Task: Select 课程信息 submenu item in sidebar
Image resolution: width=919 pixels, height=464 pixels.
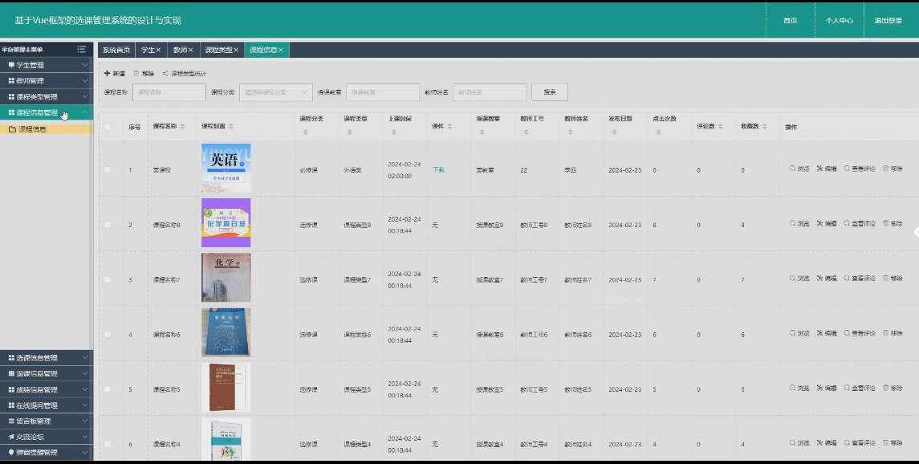Action: (46, 129)
